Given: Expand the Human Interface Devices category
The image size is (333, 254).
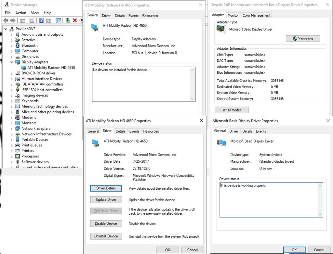Looking at the screenshot, I should click(x=11, y=79).
